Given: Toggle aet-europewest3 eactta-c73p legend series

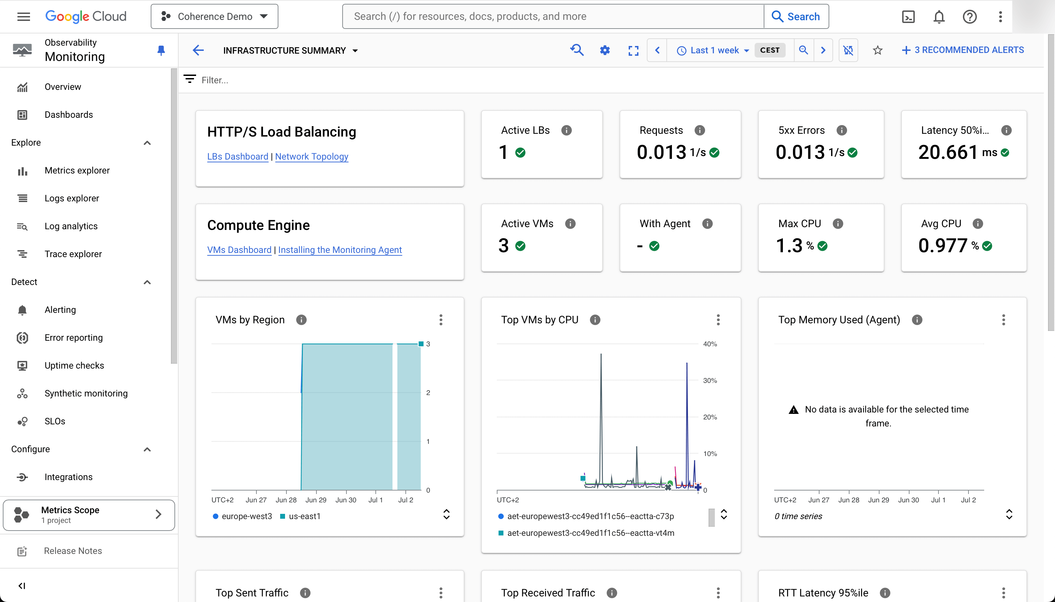Looking at the screenshot, I should click(586, 516).
